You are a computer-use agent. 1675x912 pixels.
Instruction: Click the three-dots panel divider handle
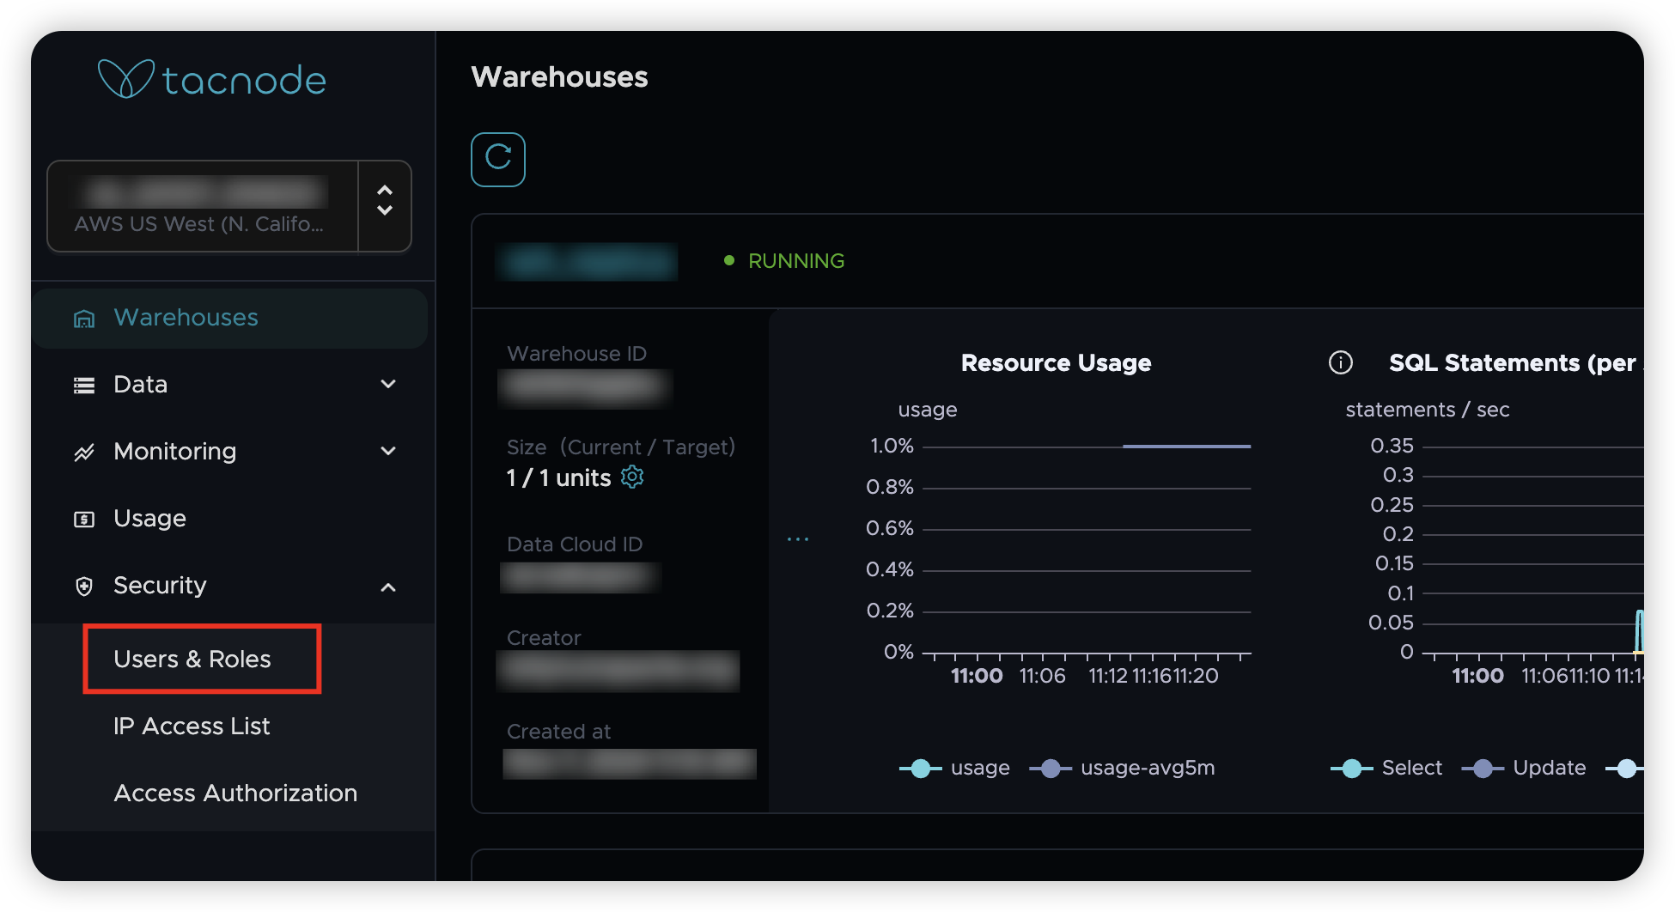tap(798, 539)
